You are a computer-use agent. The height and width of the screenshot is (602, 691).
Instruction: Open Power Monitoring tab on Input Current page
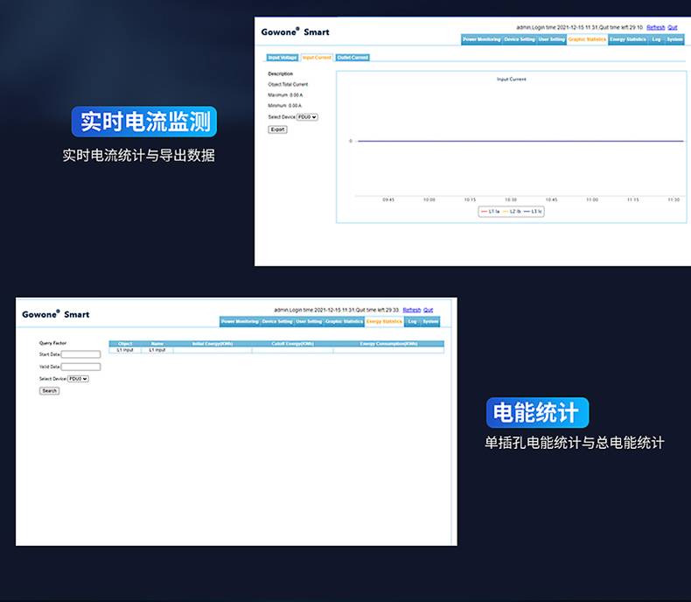coord(481,39)
